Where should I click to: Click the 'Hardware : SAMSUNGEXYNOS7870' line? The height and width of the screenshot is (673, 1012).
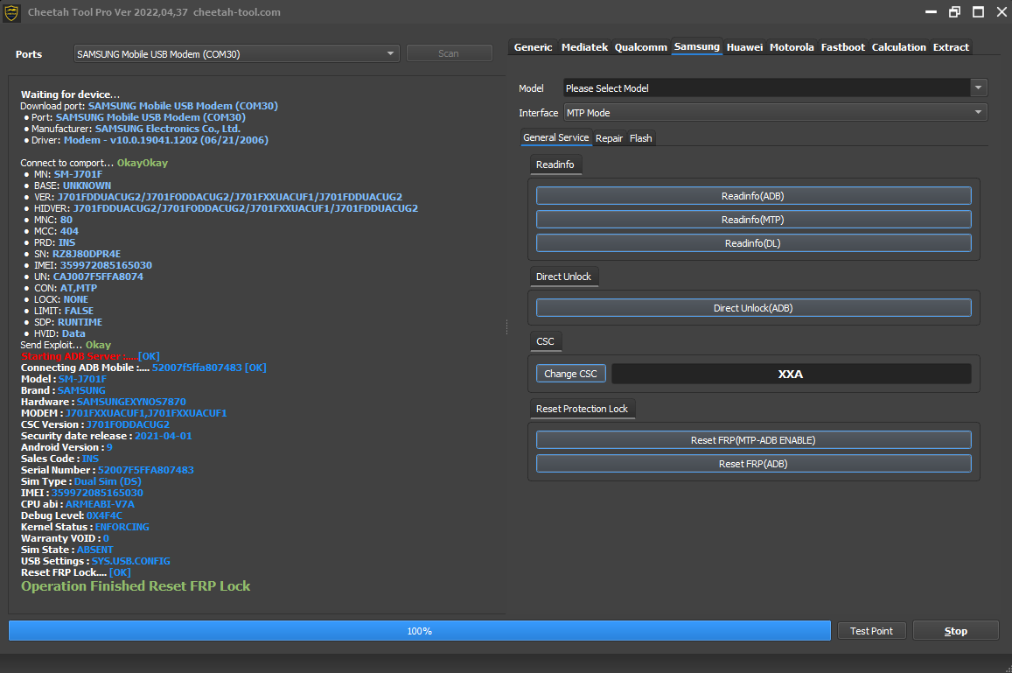(103, 402)
